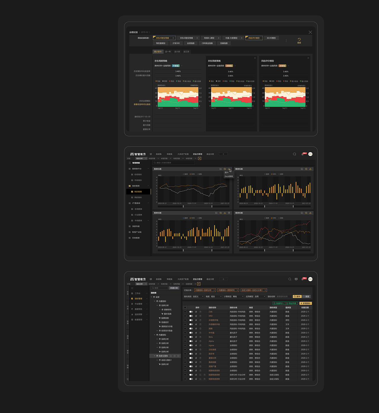Open notifications bell in the 智慧数据 charts window
The image size is (379, 413).
[x=303, y=154]
